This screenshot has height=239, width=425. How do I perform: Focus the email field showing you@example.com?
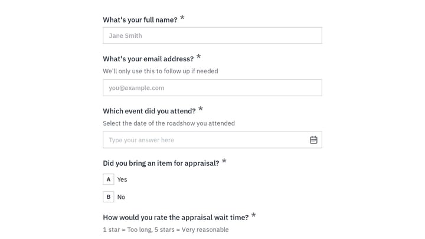[x=212, y=88]
